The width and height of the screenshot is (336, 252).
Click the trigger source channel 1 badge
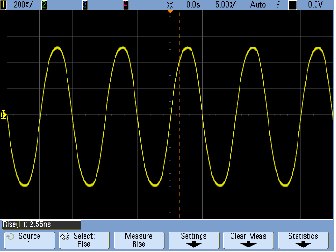292,5
